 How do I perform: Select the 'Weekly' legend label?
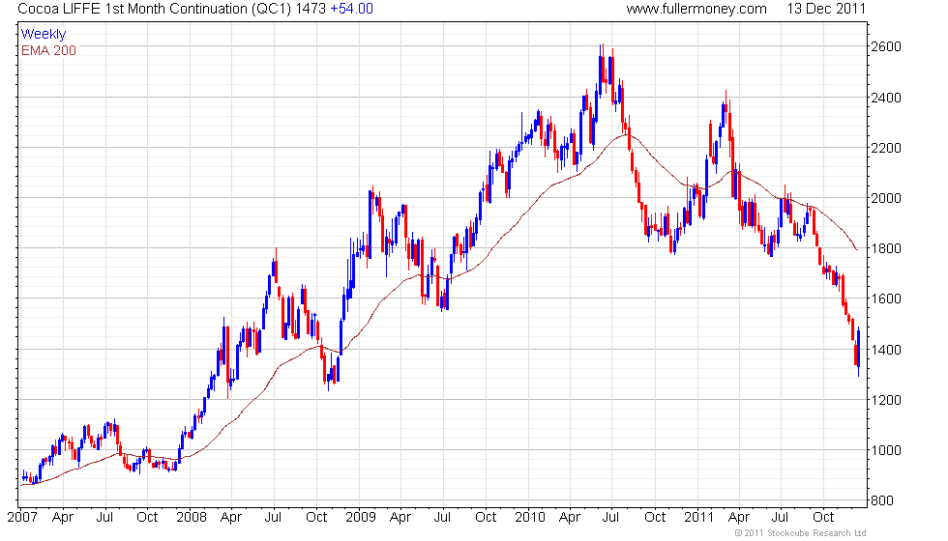tap(43, 35)
